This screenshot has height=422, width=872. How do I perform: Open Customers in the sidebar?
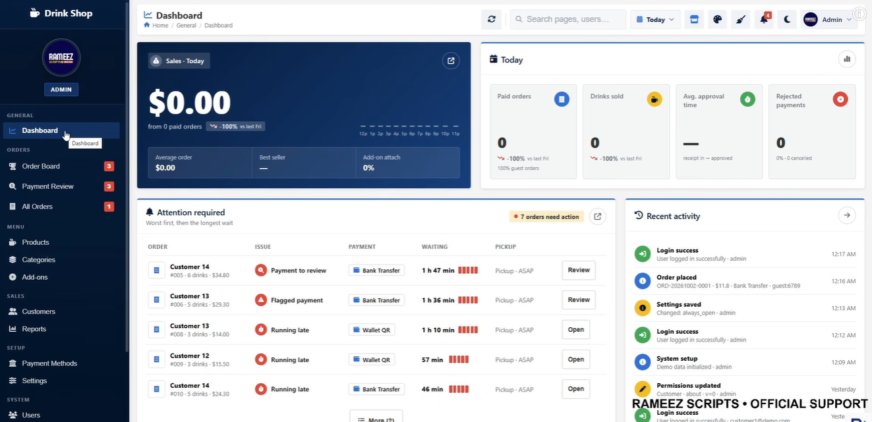61,311
